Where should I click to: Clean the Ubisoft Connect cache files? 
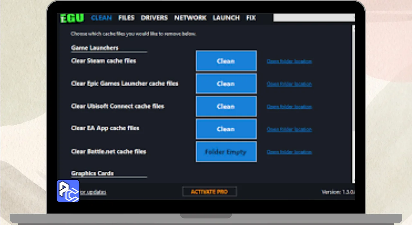click(226, 106)
